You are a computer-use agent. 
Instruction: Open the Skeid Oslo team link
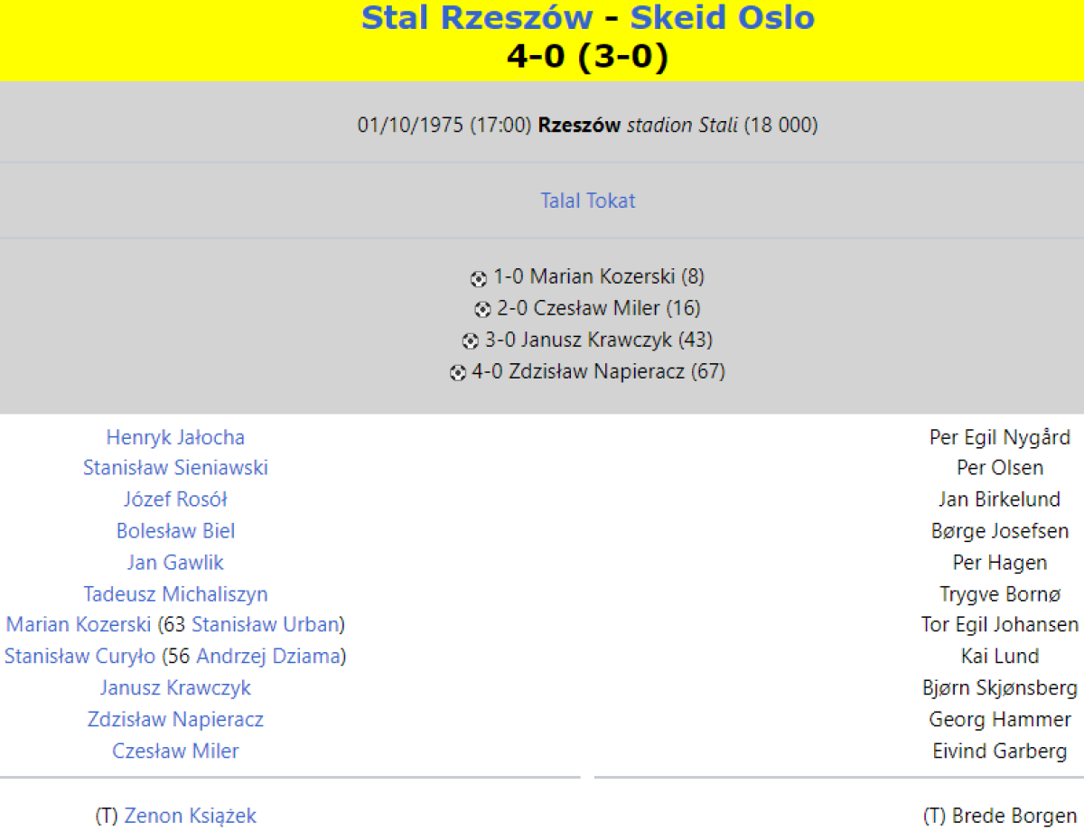point(722,17)
